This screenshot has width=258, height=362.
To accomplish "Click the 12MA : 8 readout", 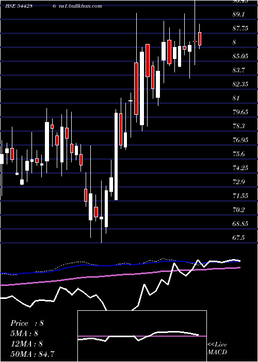I will click(x=26, y=344).
